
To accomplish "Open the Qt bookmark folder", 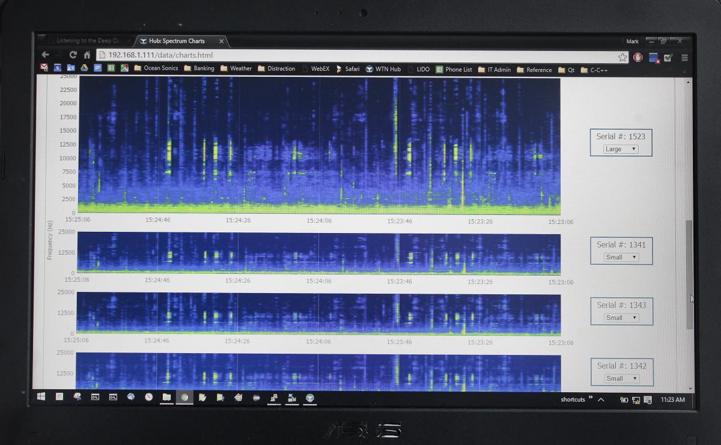I will coord(566,70).
